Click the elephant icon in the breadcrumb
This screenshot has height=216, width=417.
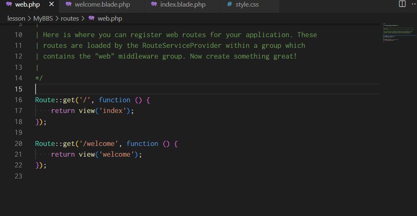click(91, 19)
